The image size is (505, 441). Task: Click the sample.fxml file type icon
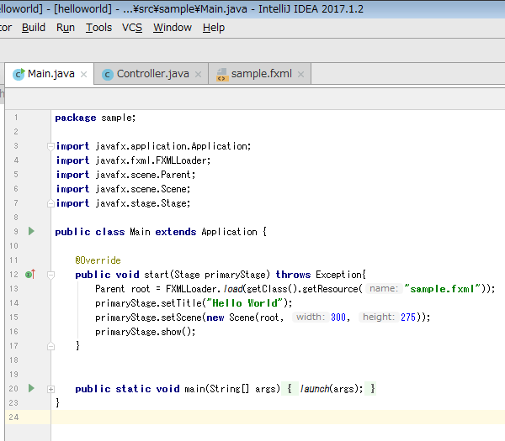222,75
